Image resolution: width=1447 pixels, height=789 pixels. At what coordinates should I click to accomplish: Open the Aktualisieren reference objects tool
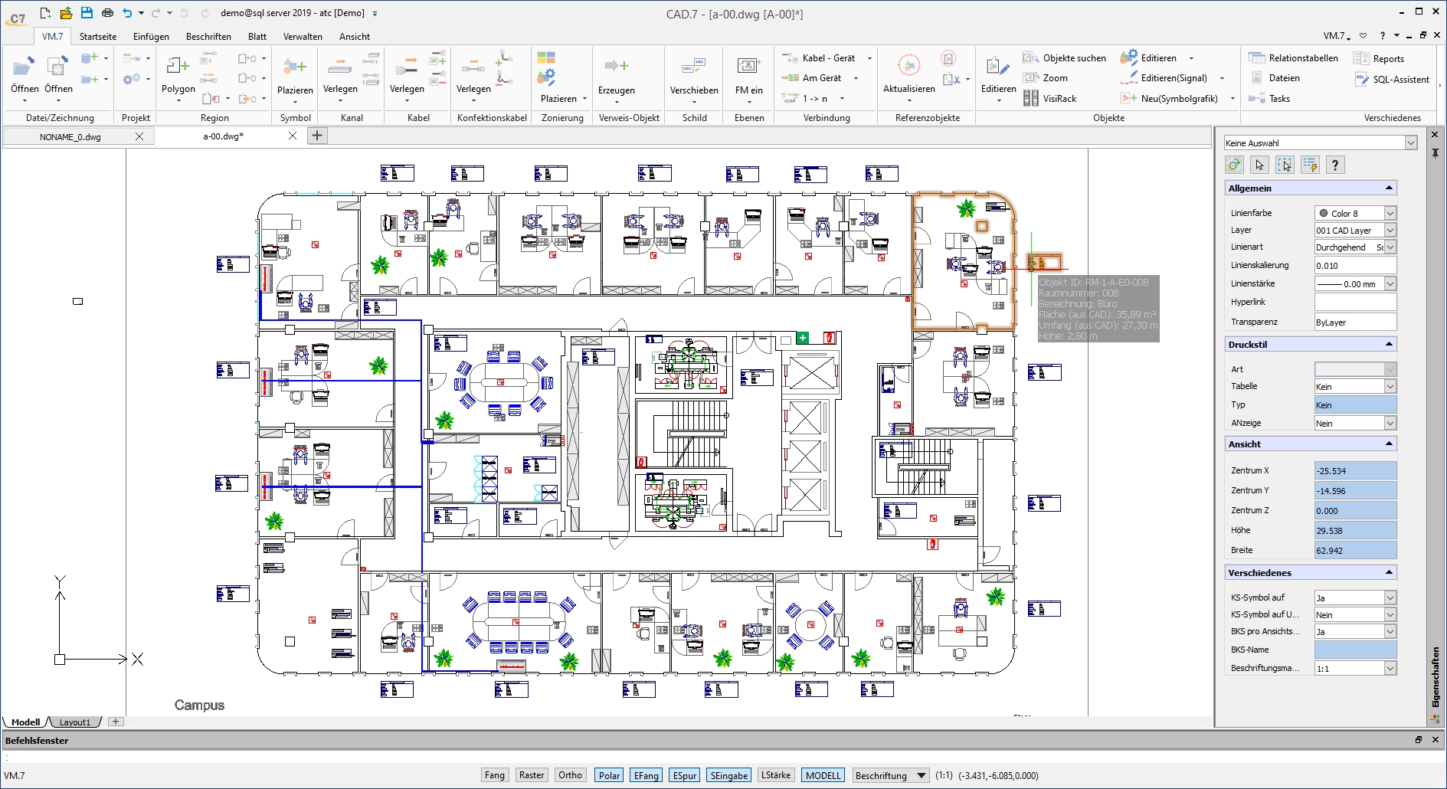click(x=908, y=67)
